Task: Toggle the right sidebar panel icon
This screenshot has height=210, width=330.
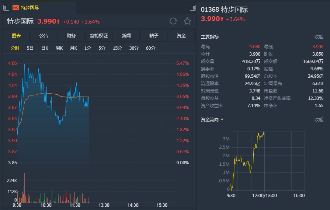Action: 192,8
